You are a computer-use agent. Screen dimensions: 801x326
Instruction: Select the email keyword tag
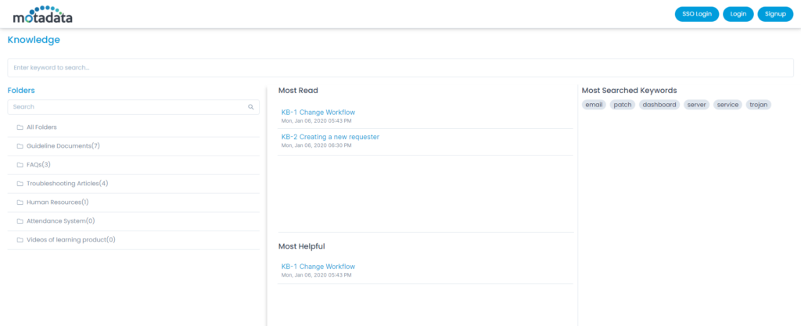[594, 105]
